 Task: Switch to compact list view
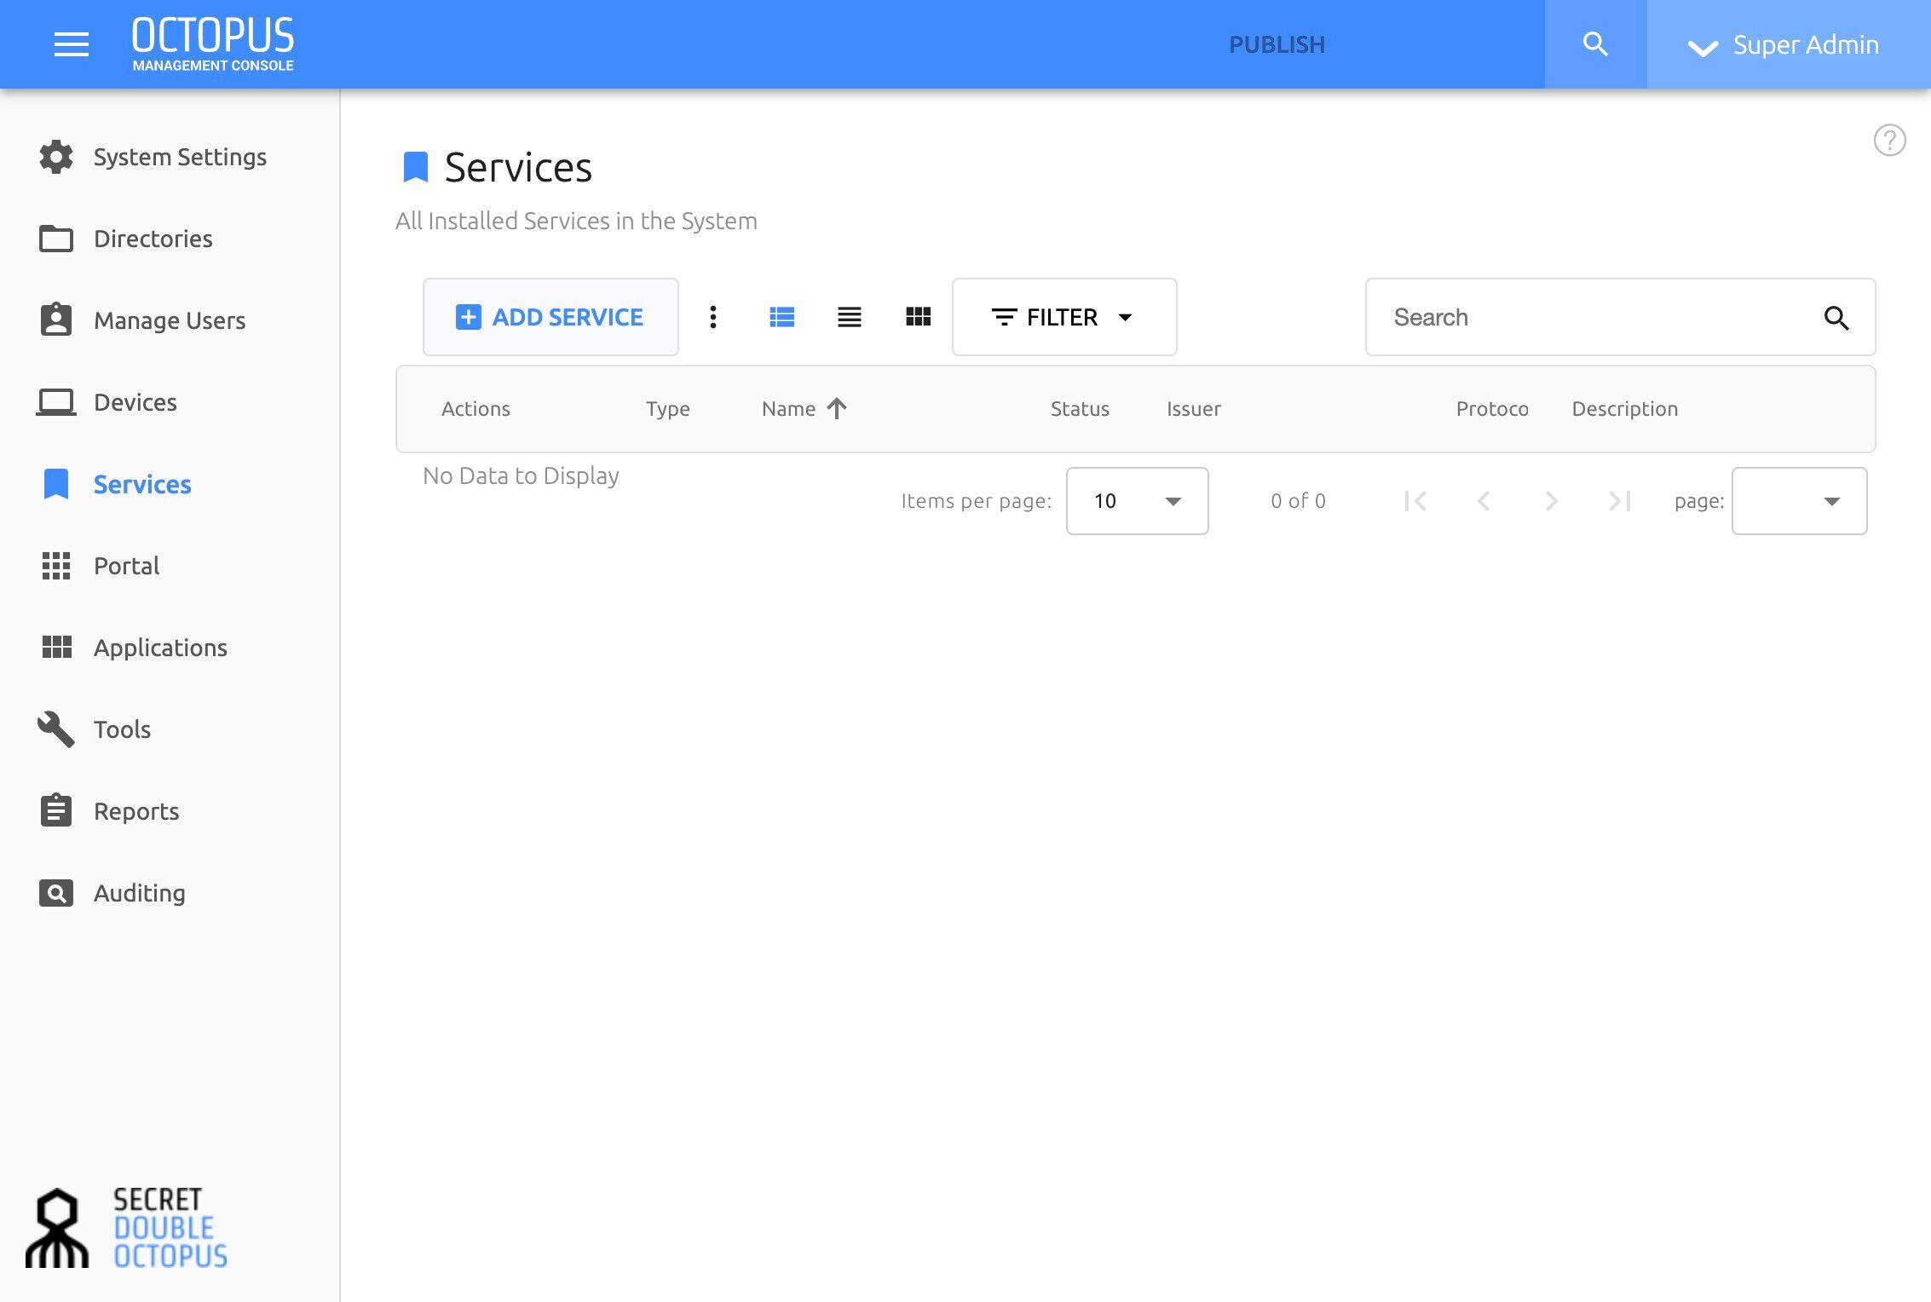pyautogui.click(x=850, y=317)
